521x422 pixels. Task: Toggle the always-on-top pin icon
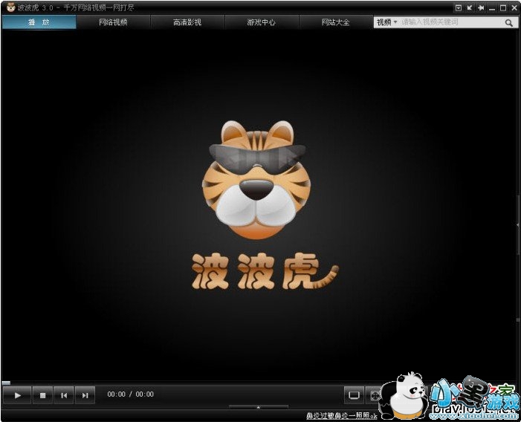pos(480,7)
